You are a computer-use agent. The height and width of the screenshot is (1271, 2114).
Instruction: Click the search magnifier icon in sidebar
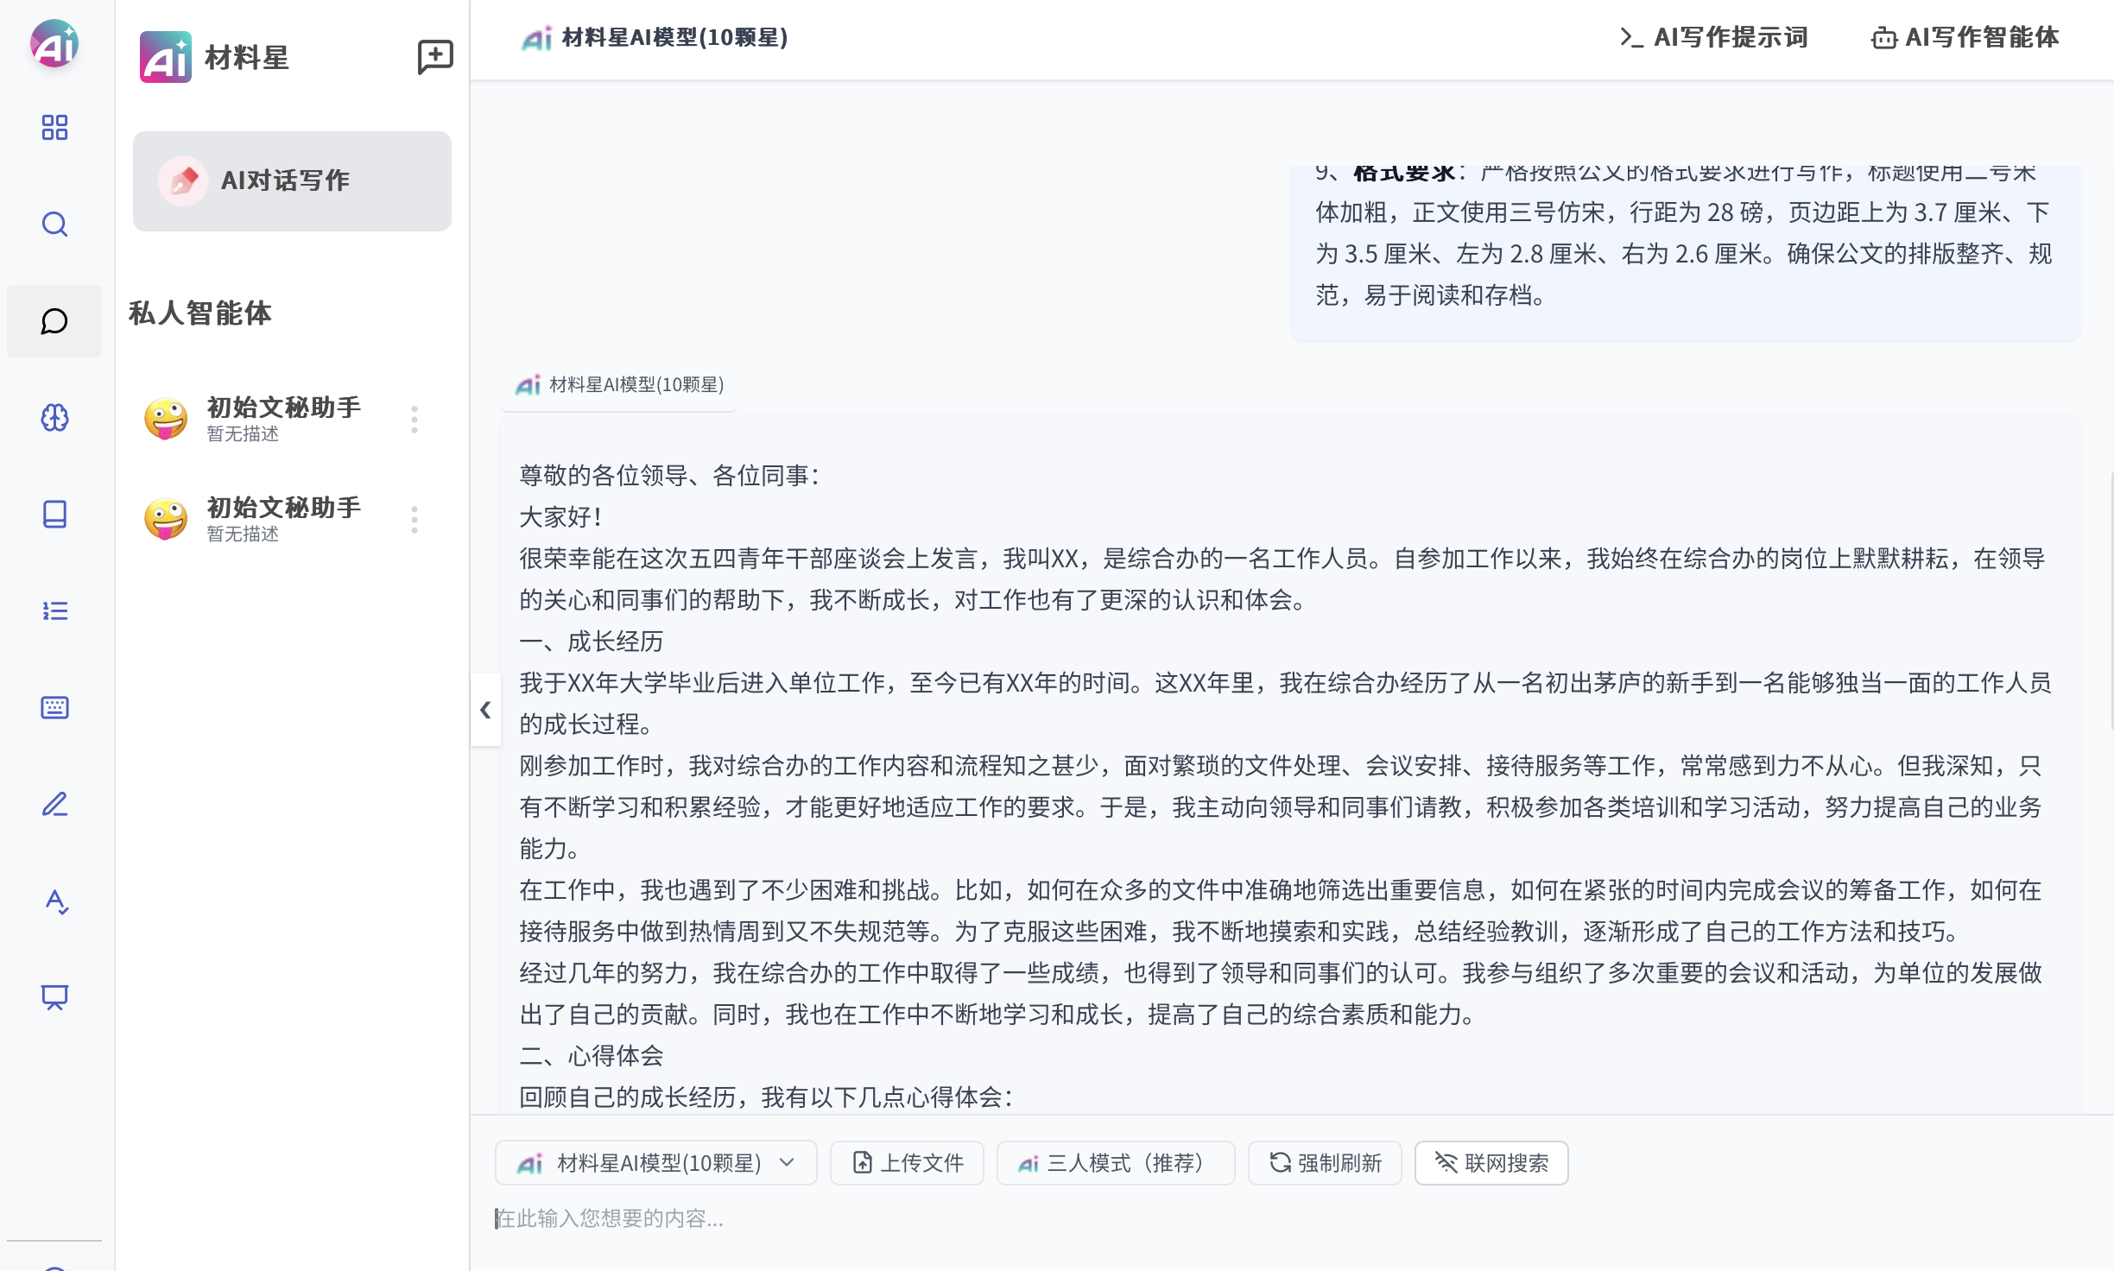coord(54,224)
